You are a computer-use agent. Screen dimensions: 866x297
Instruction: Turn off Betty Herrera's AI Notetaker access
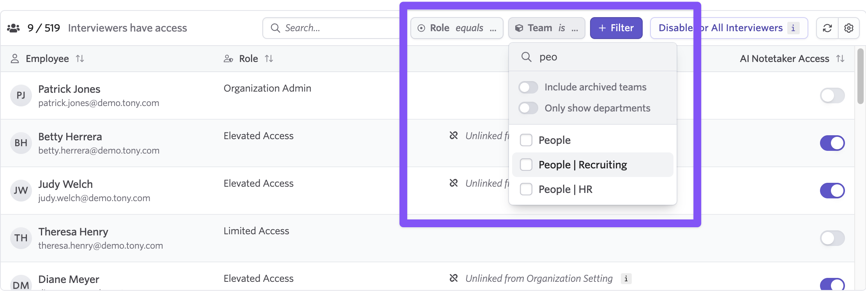click(x=832, y=143)
